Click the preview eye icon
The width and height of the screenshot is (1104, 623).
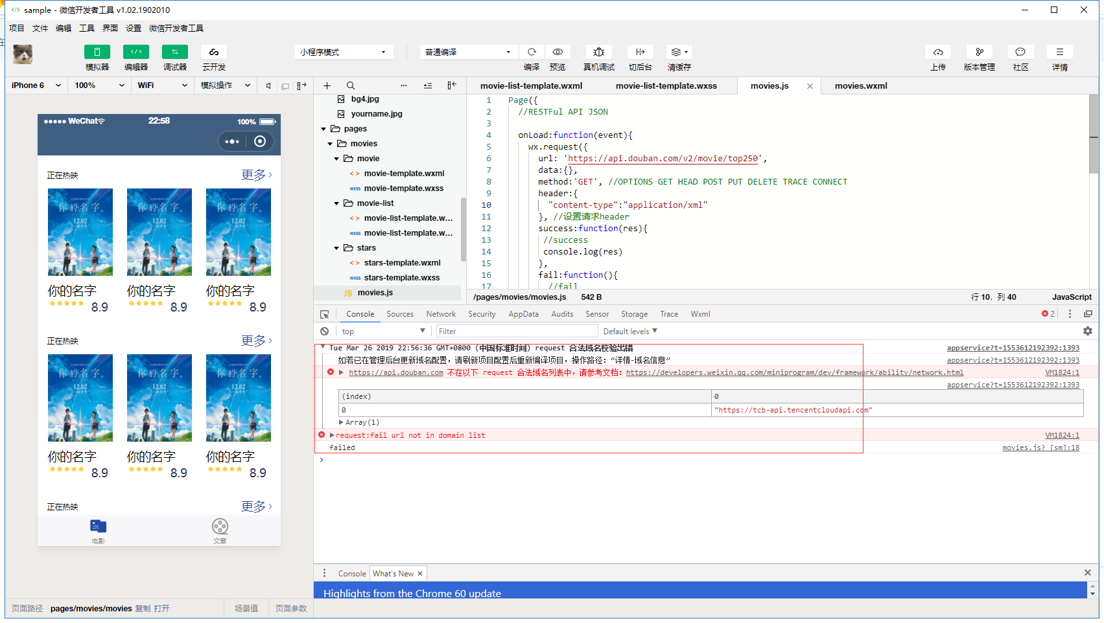(x=558, y=52)
